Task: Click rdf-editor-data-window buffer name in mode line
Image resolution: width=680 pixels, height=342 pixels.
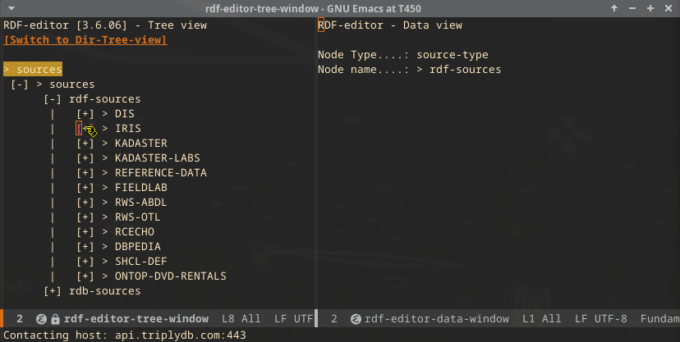Action: tap(437, 319)
